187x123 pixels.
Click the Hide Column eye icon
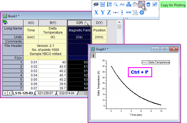pos(96,4)
